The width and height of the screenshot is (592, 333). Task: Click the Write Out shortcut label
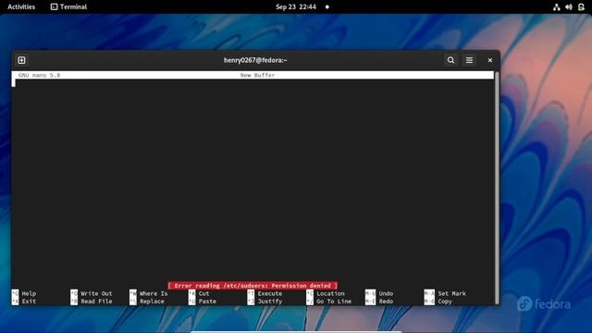[x=96, y=293]
